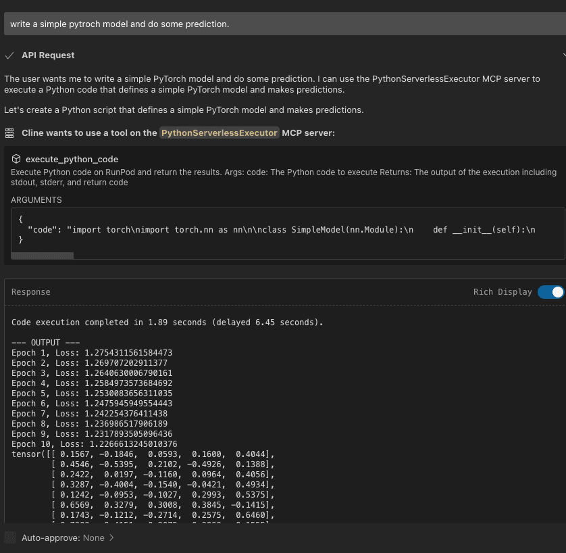Screen dimensions: 566x553
Task: Click the cube icon next to execute_python_code
Action: [x=16, y=159]
